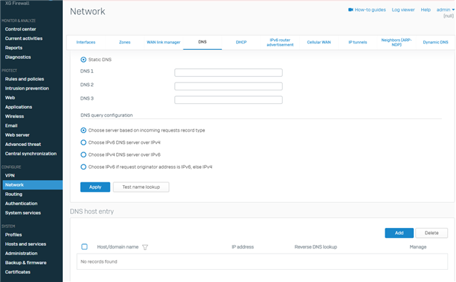
Task: Open the IP tunnels tab
Action: 358,42
